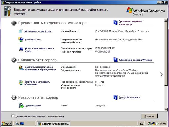Viewport: 169px width, 127px height.
Task: Click the time zone clock icon
Action: 21,31
